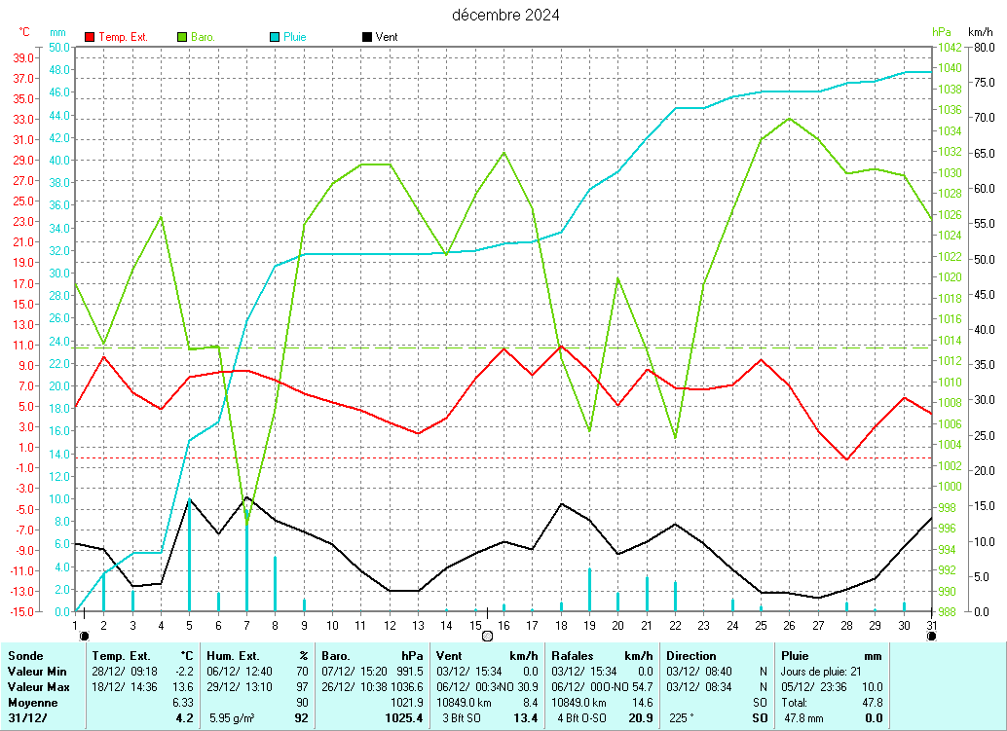Click the green hPa axis unit label
Image resolution: width=1007 pixels, height=731 pixels.
pyautogui.click(x=941, y=32)
